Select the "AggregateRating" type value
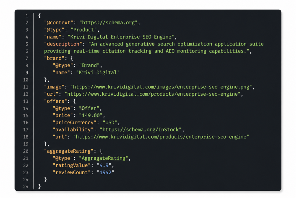Viewport: 296px width, 198px height. point(104,158)
